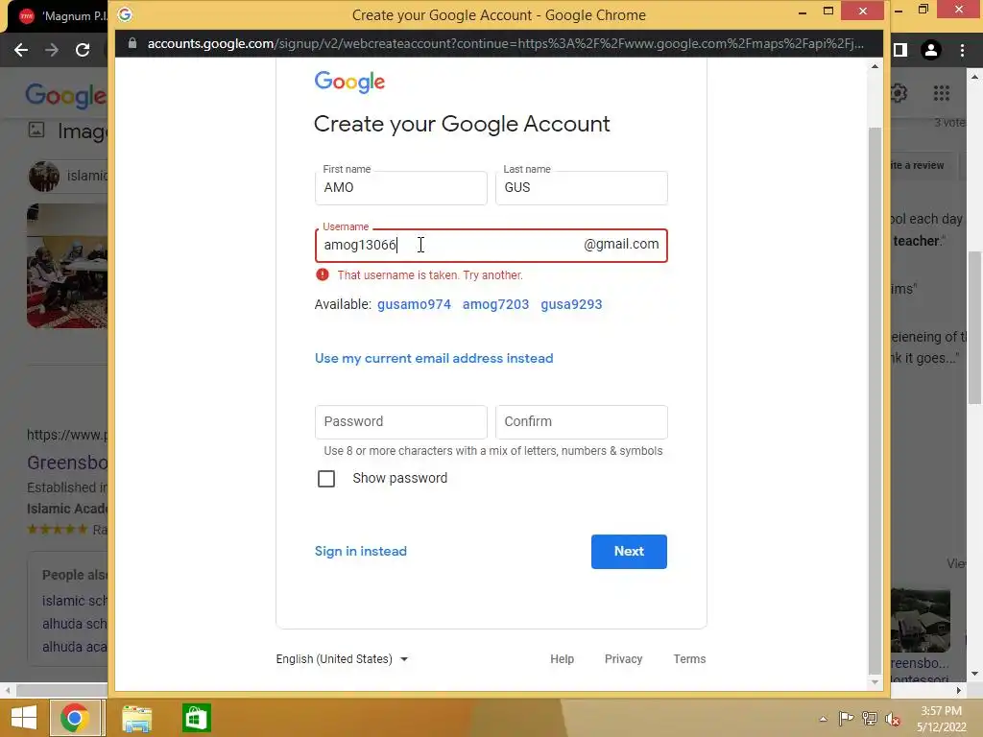The image size is (983, 737).
Task: Click the Next button
Action: point(629,552)
